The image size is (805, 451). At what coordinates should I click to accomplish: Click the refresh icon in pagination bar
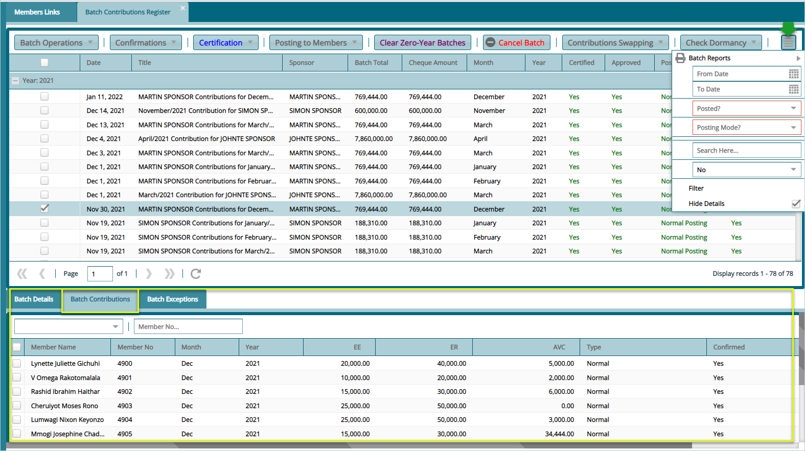(195, 274)
